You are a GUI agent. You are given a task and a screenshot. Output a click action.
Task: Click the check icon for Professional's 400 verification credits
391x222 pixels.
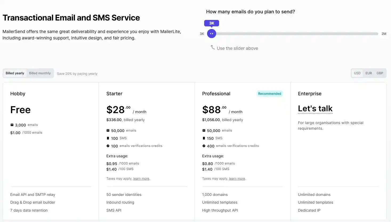coord(204,146)
